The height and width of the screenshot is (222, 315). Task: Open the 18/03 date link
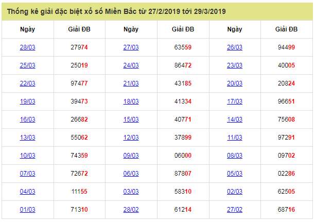(131, 101)
